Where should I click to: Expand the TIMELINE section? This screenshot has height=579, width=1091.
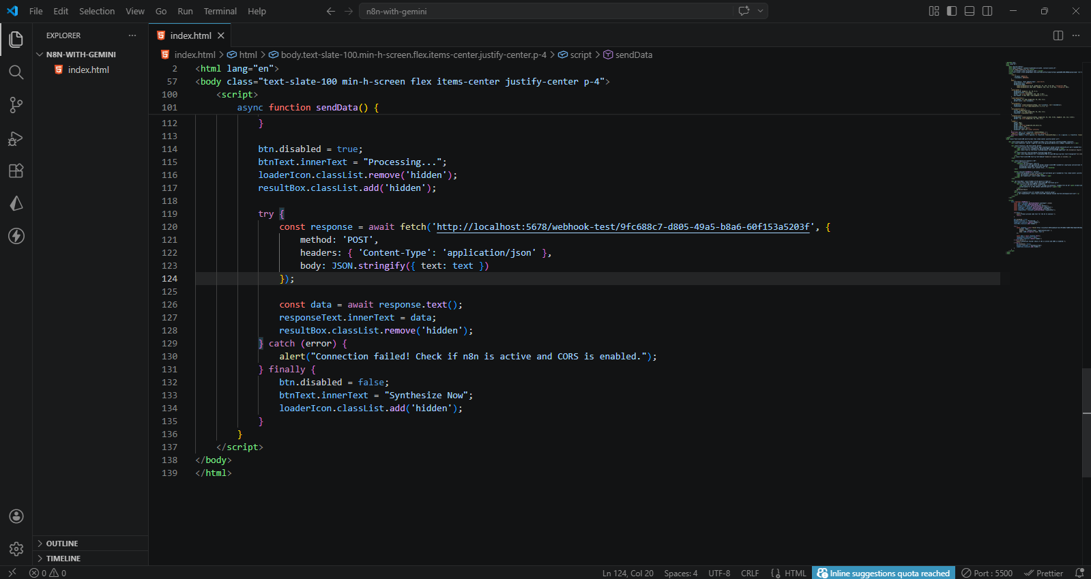tap(91, 559)
